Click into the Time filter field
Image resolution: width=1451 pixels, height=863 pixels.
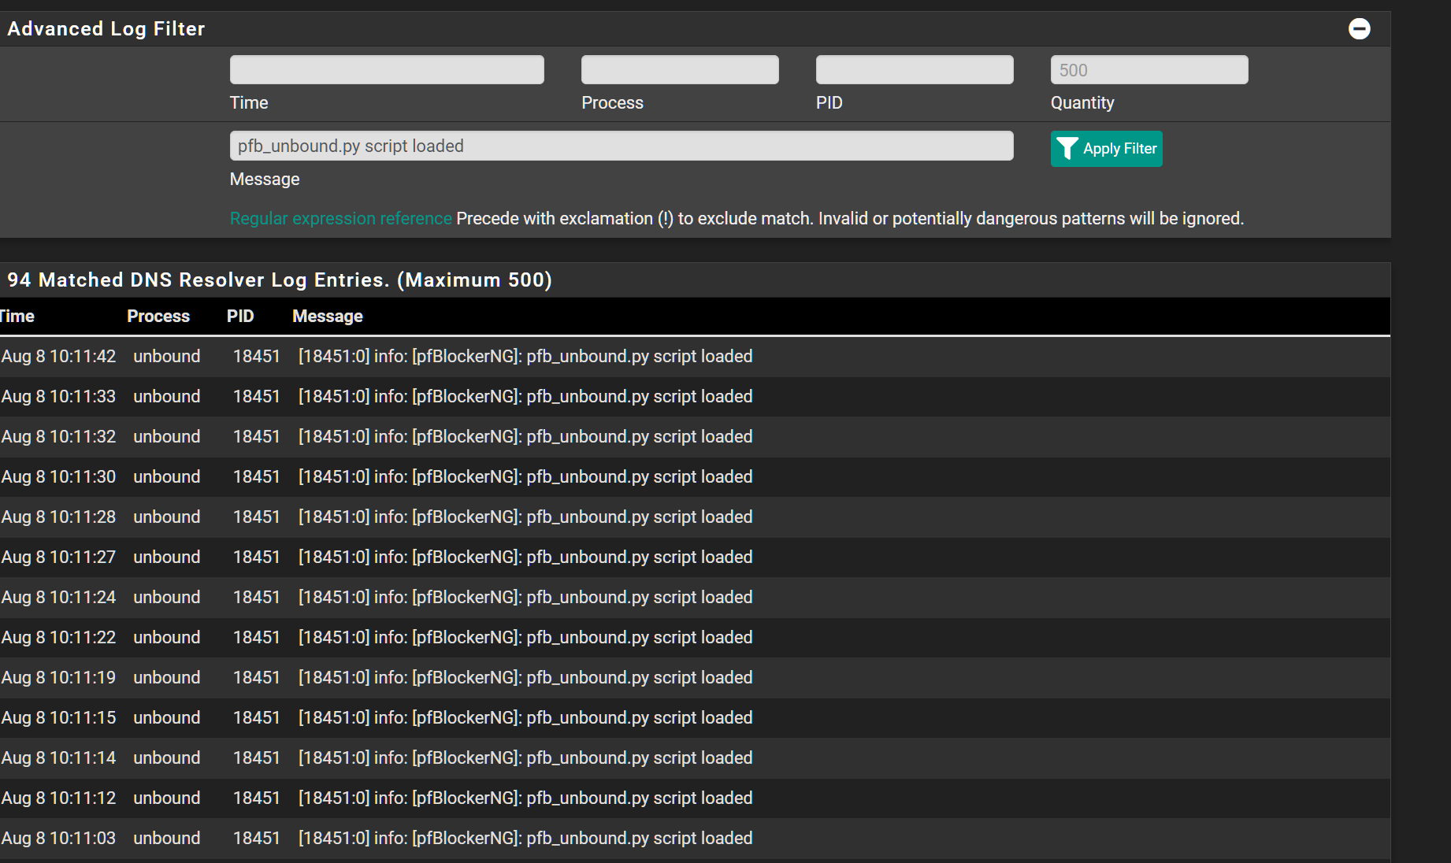click(387, 70)
